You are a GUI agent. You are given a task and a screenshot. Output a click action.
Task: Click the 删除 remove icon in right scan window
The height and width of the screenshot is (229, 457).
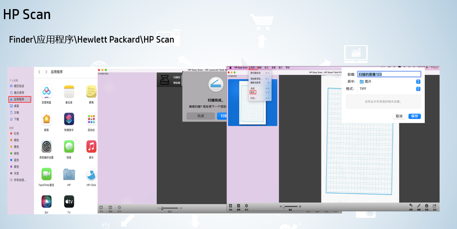(238, 206)
